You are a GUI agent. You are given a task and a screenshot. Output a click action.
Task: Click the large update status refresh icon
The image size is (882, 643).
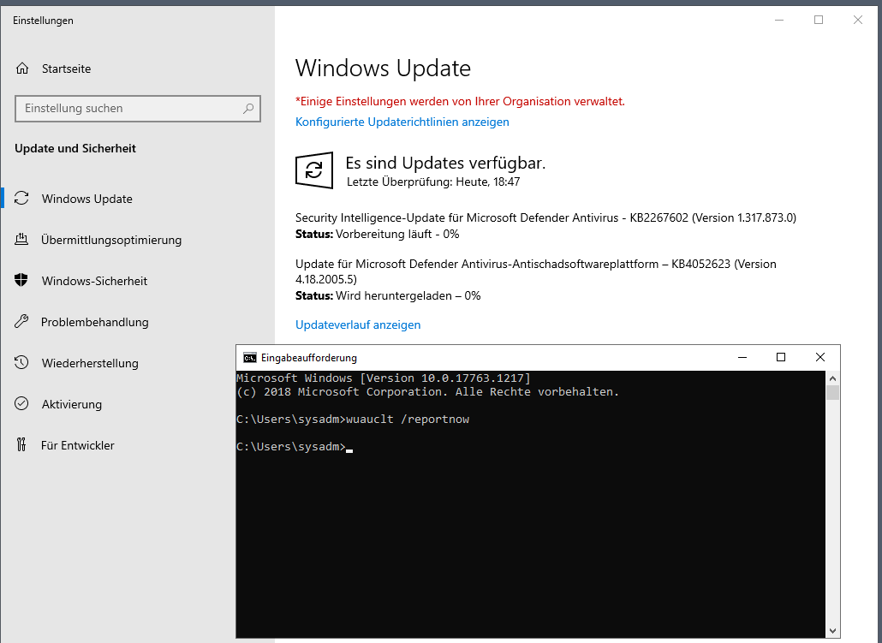[314, 170]
